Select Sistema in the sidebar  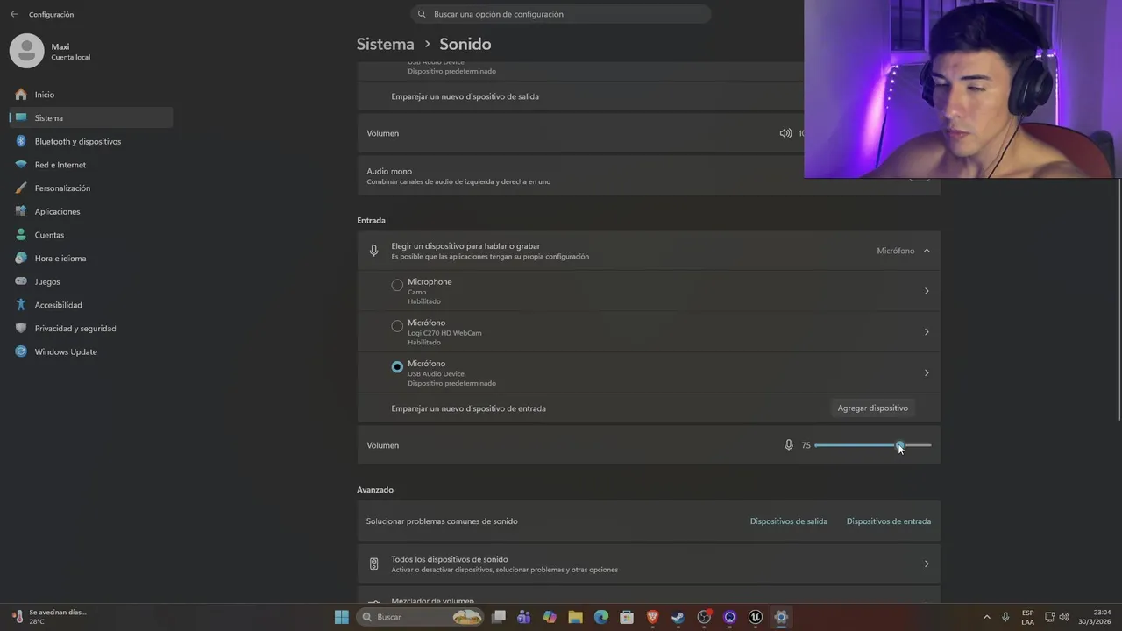pos(90,117)
